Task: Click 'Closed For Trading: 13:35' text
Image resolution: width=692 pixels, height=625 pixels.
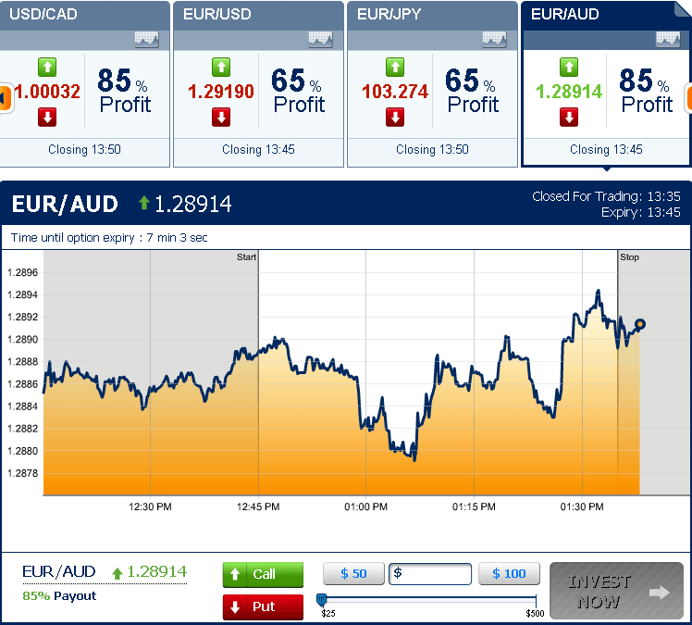Action: [x=606, y=196]
